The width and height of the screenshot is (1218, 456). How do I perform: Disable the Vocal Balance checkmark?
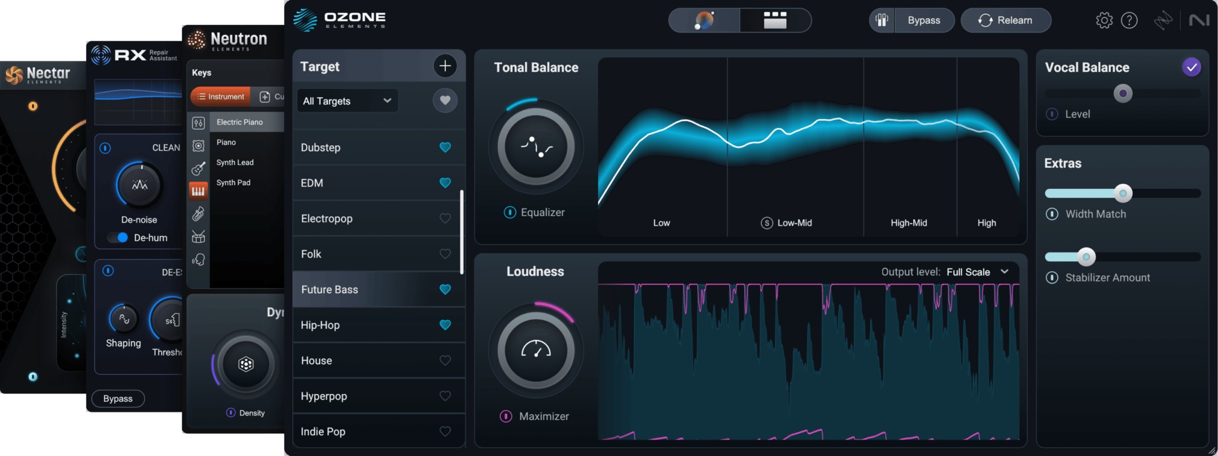pos(1191,67)
